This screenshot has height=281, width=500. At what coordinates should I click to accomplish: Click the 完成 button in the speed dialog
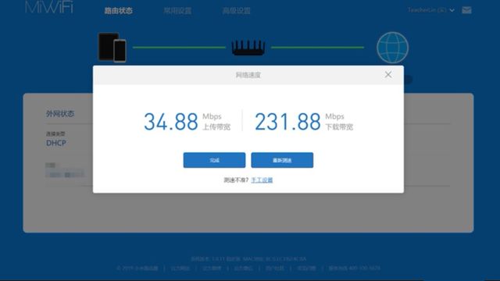point(214,160)
